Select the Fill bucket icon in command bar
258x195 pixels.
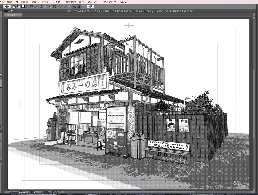[x=50, y=7]
